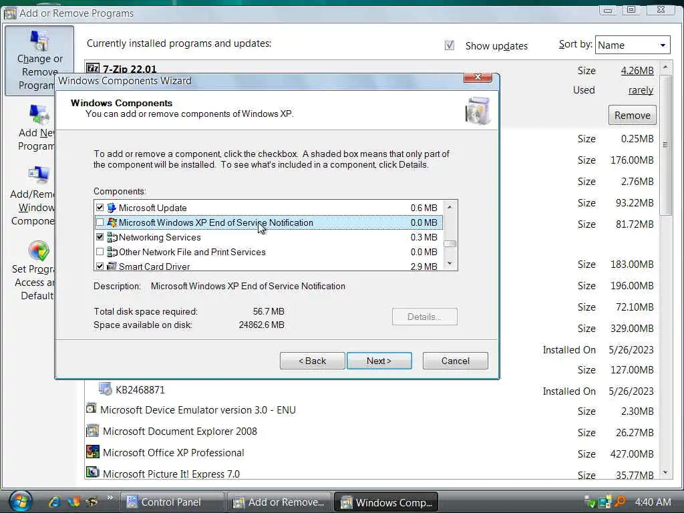Click the Set Program Access and Defaults icon
The width and height of the screenshot is (684, 513).
click(39, 251)
